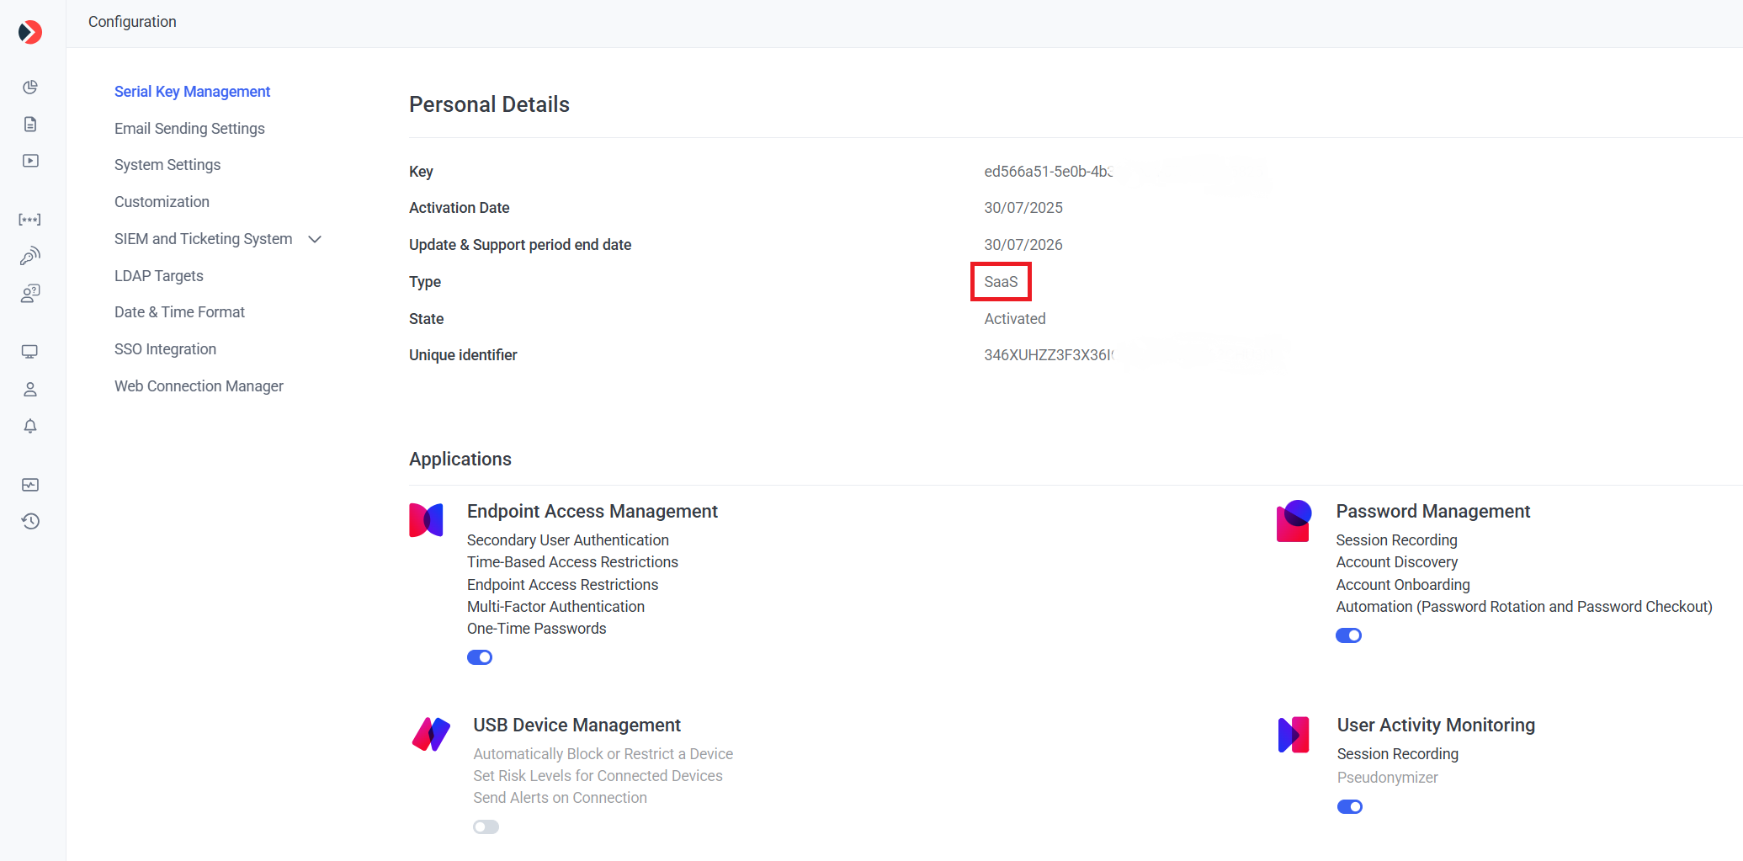Open the key with signal icon
Image resolution: width=1743 pixels, height=861 pixels.
[x=30, y=256]
